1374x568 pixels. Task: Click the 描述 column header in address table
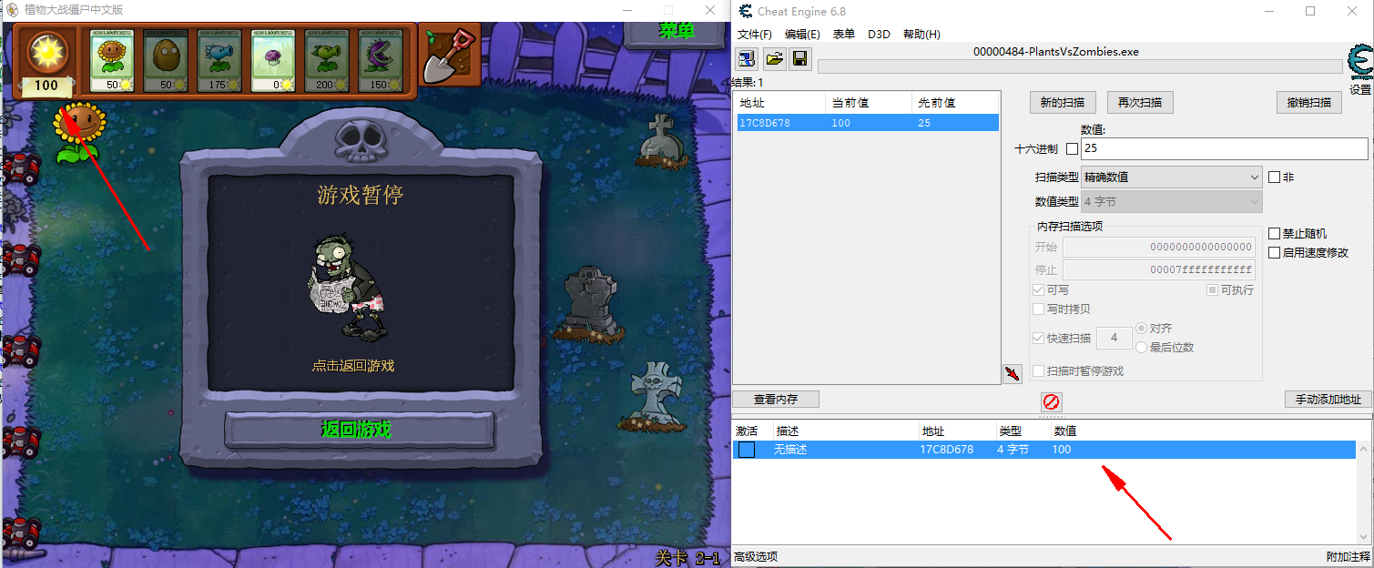(846, 431)
